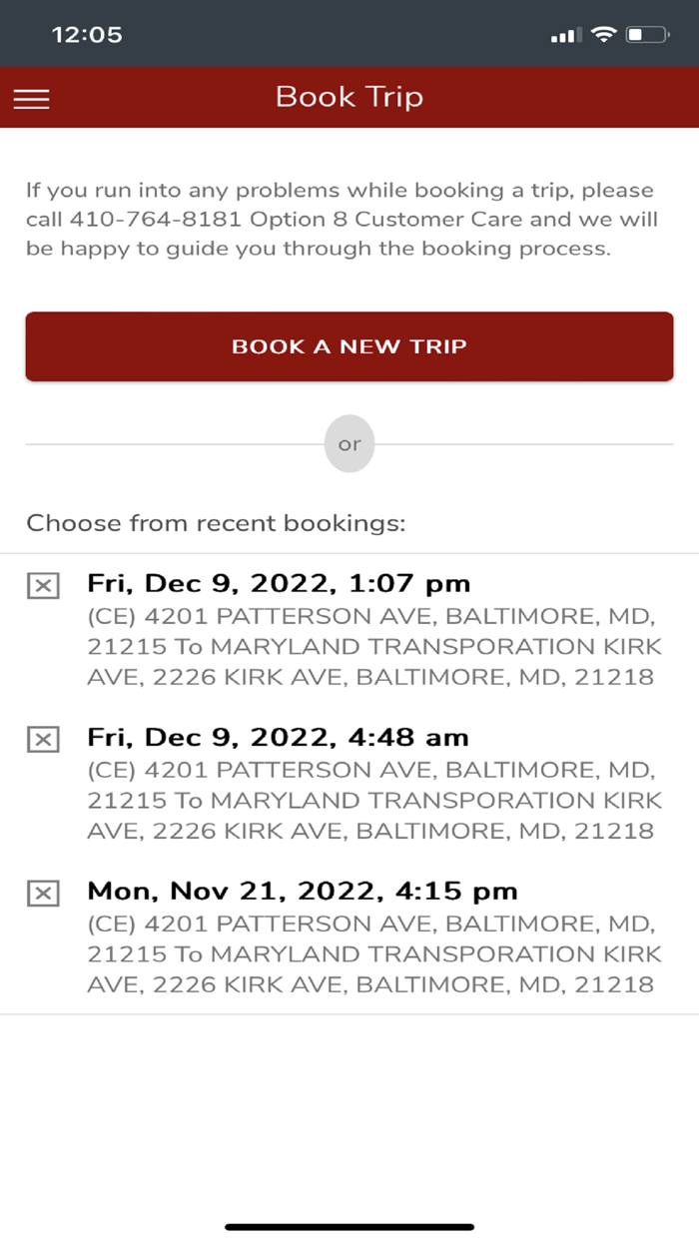
Task: Delete the Dec 9, 4:48 am booking
Action: pos(43,738)
